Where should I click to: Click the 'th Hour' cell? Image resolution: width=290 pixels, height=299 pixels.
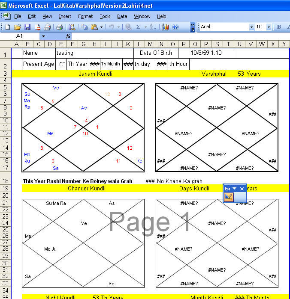178,64
